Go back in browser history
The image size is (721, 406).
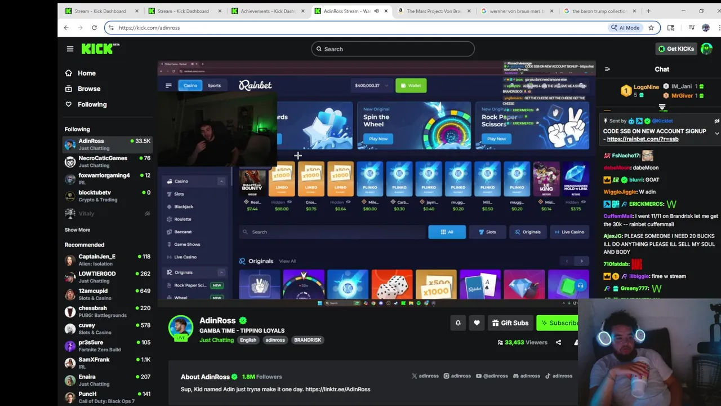(66, 28)
